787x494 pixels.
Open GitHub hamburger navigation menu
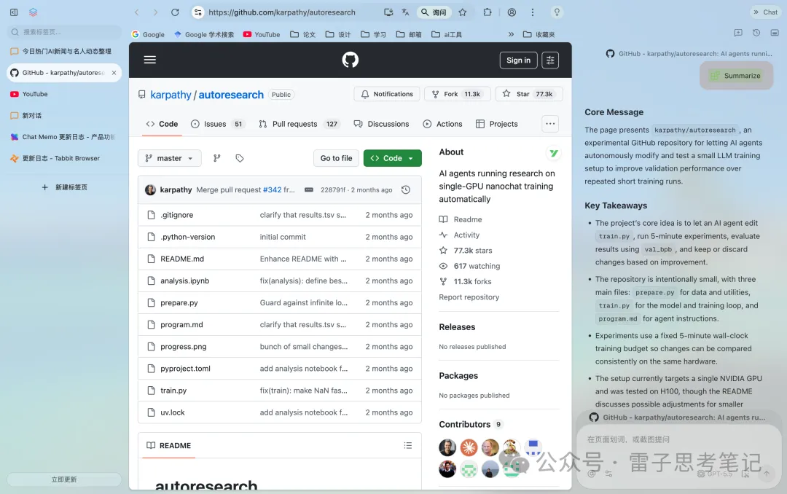coord(150,60)
